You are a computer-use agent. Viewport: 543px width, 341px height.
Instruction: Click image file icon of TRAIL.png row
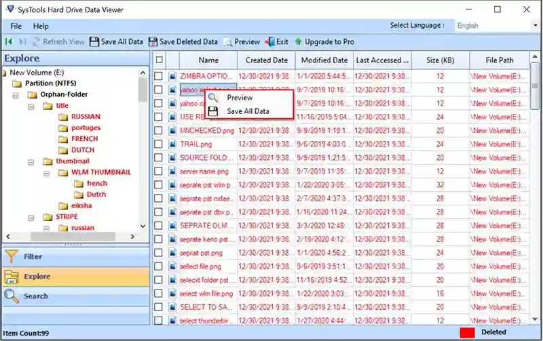pyautogui.click(x=172, y=144)
